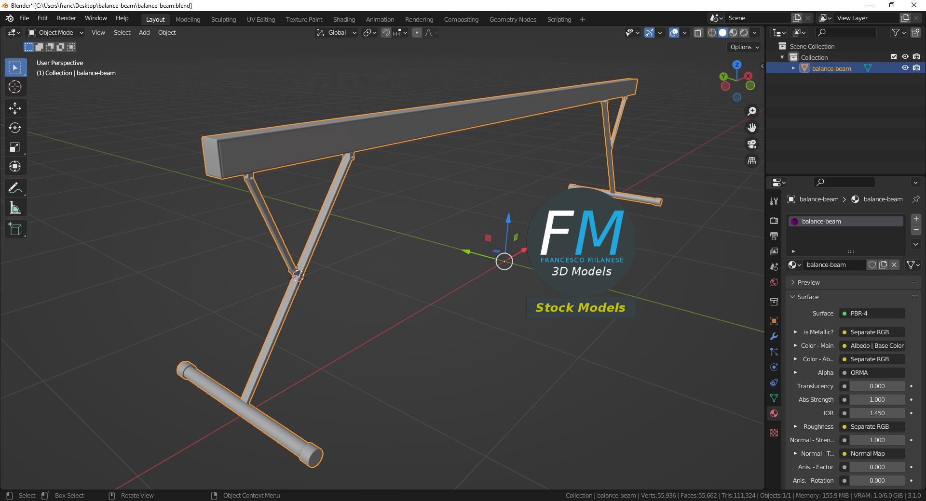Click the Normal Map link button
926x501 pixels.
click(872, 453)
